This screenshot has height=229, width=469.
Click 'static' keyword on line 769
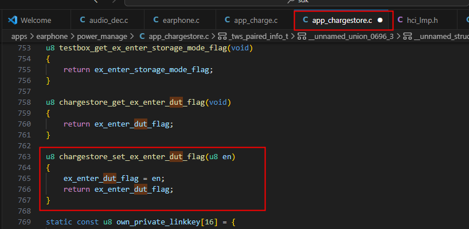click(59, 222)
